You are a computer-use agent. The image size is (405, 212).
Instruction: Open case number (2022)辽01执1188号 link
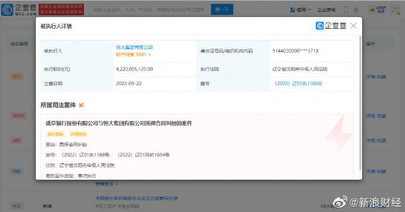click(x=298, y=83)
